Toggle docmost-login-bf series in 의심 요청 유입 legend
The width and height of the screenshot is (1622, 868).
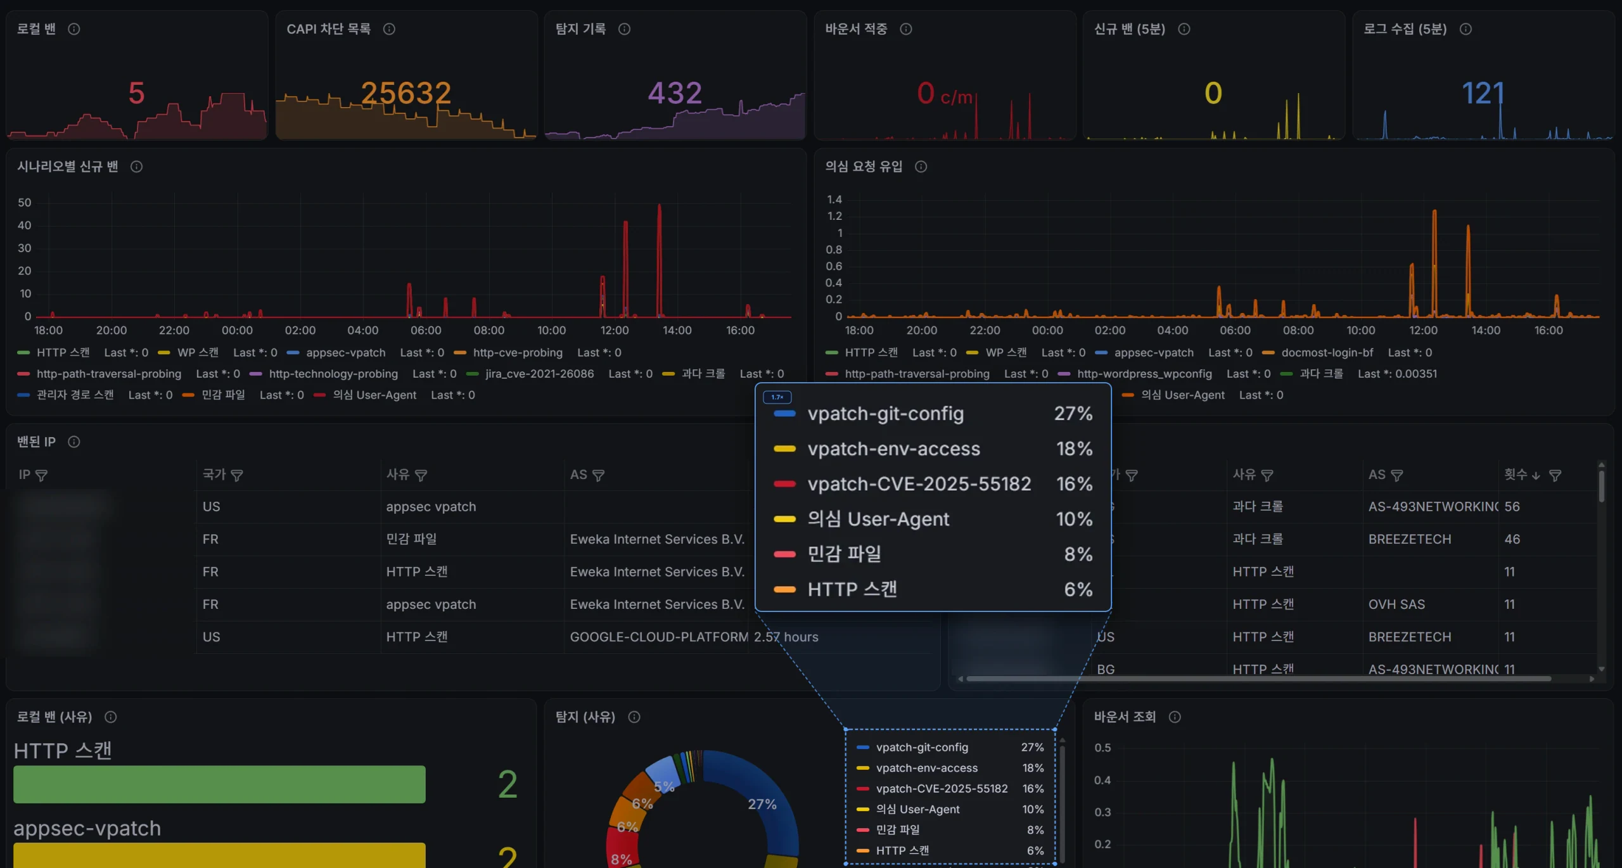coord(1327,353)
